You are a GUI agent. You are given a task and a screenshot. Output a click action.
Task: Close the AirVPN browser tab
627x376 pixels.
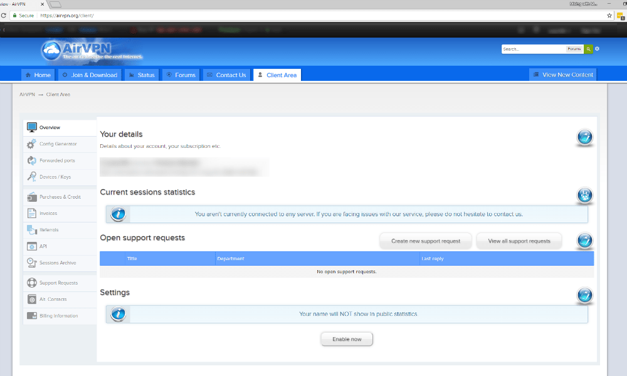pyautogui.click(x=43, y=4)
